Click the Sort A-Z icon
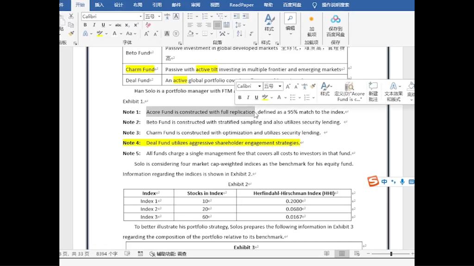Viewport: 474px width, 266px height. [239, 34]
